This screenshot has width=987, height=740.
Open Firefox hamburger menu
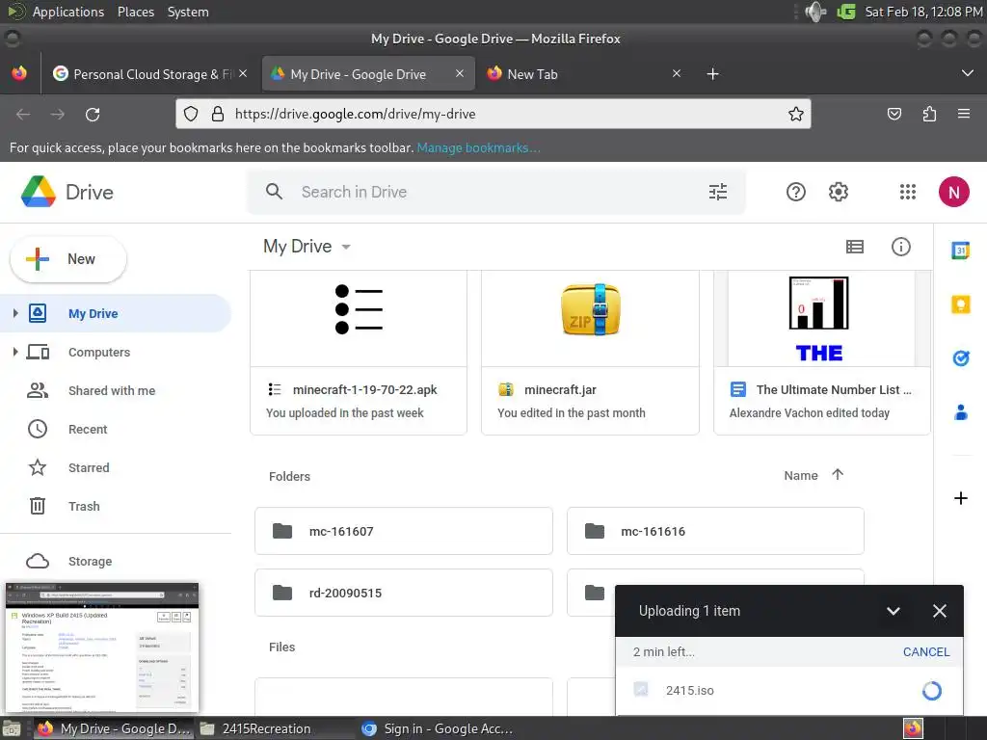tap(963, 114)
